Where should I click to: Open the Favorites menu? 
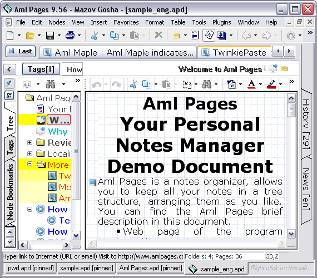coord(126,22)
